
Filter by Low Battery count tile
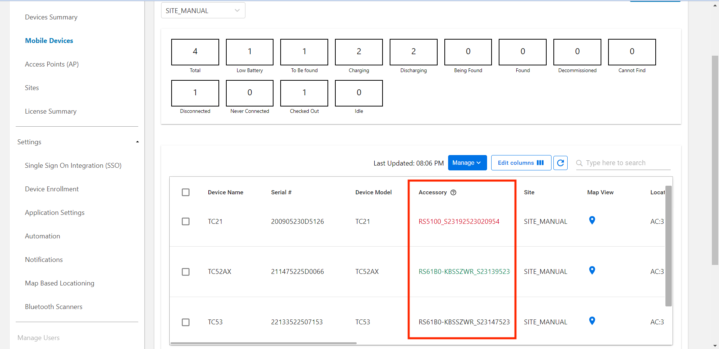[250, 52]
